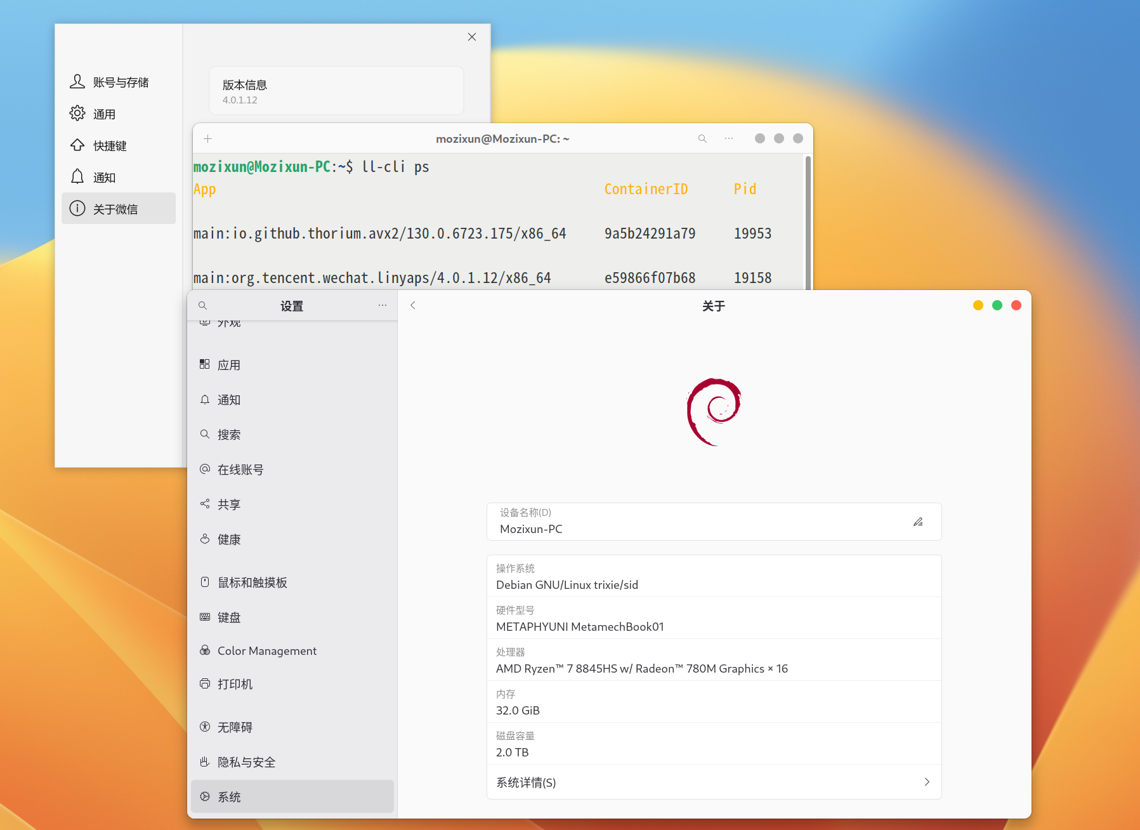Click the 版本信息 4.0.1.12 card
1140x830 pixels.
coord(336,91)
